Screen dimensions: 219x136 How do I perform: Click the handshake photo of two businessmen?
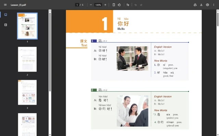[x=132, y=58]
